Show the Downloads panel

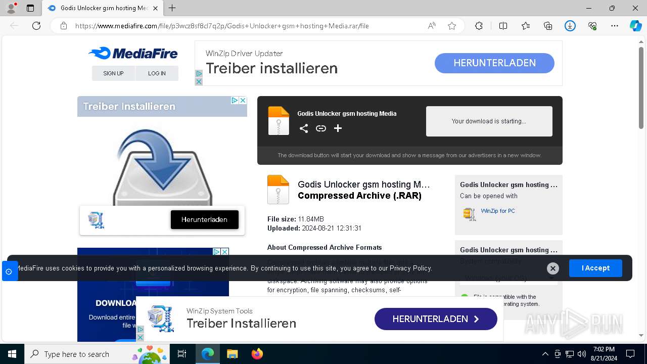coord(570,26)
